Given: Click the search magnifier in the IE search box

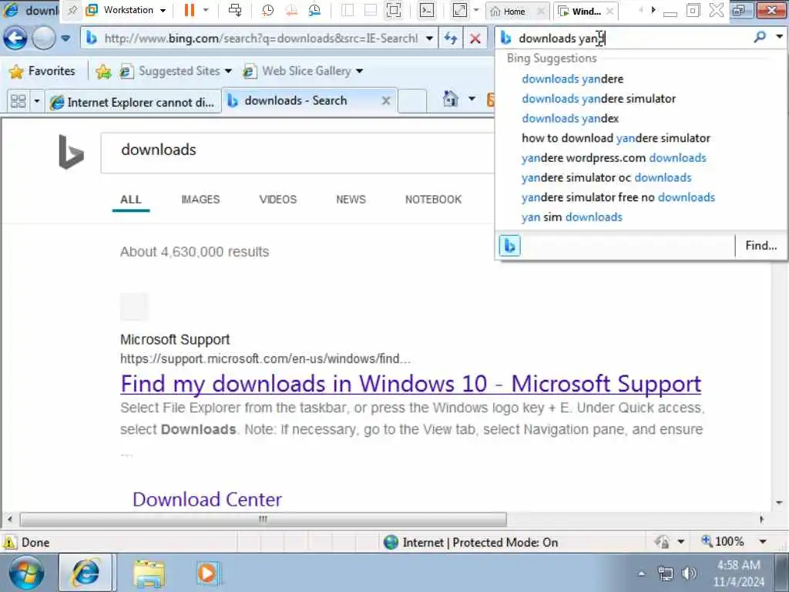Looking at the screenshot, I should click(760, 37).
